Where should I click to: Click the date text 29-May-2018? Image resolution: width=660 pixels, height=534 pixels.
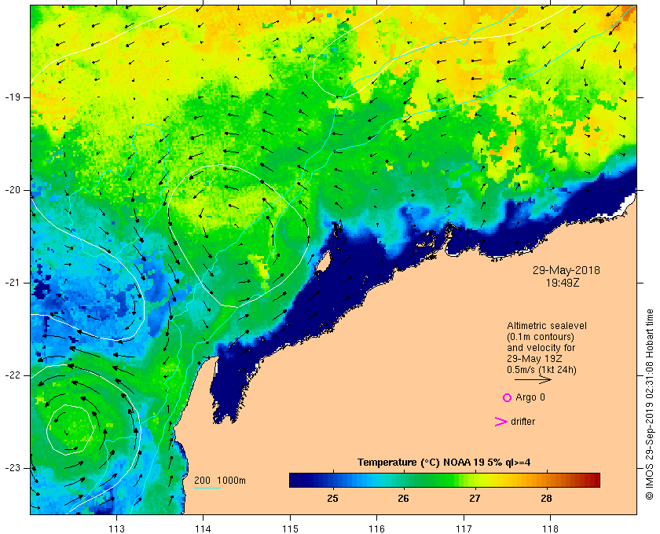coord(566,270)
